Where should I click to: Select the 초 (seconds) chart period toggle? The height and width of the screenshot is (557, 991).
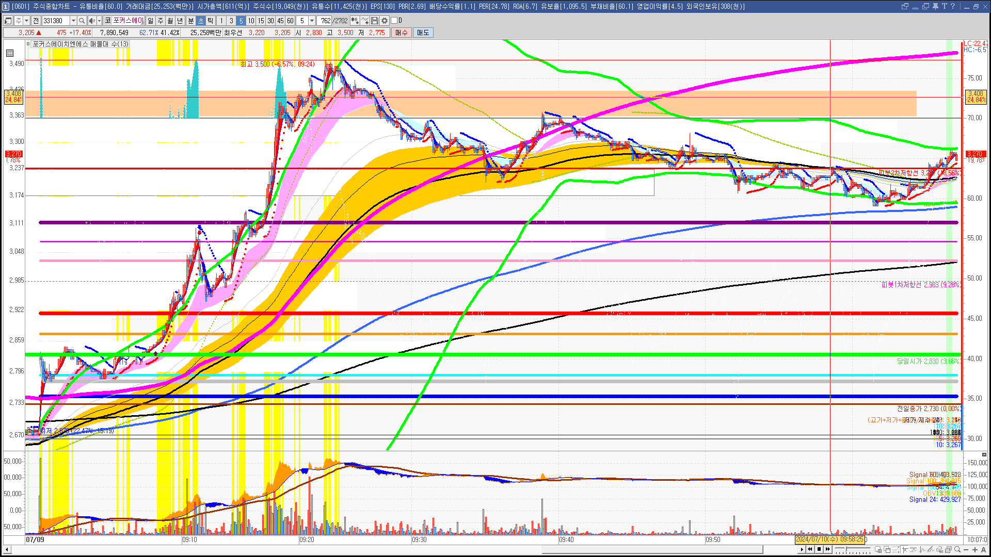(x=201, y=21)
